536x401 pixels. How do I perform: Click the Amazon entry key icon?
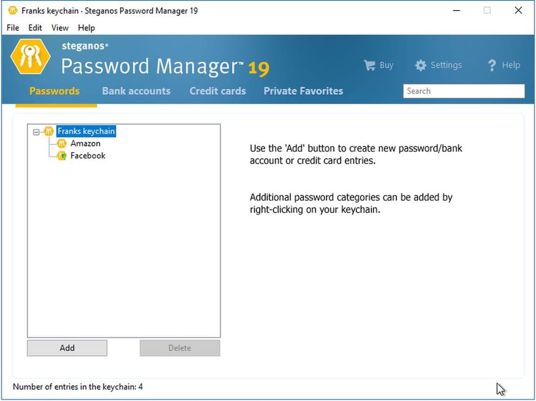[62, 143]
